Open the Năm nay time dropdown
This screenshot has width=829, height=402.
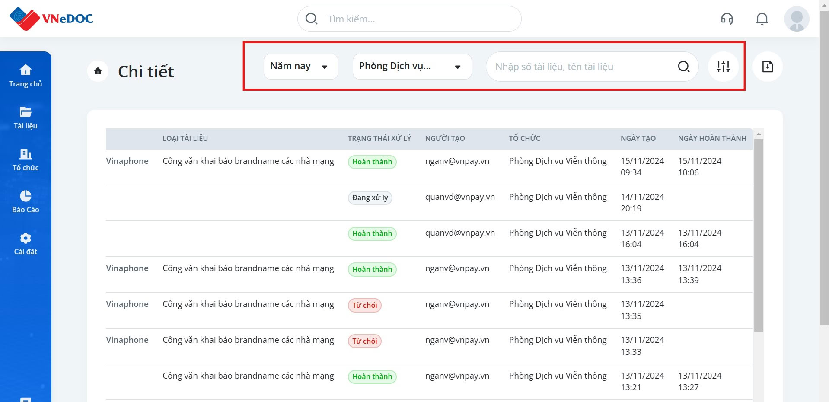click(x=301, y=67)
